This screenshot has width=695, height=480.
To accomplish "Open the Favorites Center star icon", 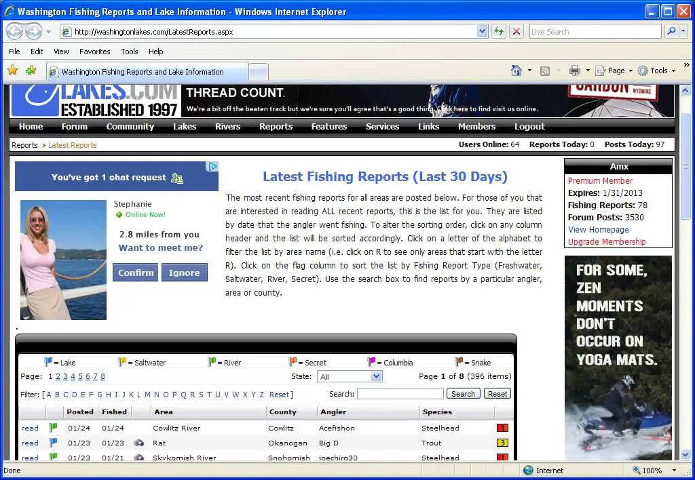I will tap(13, 71).
